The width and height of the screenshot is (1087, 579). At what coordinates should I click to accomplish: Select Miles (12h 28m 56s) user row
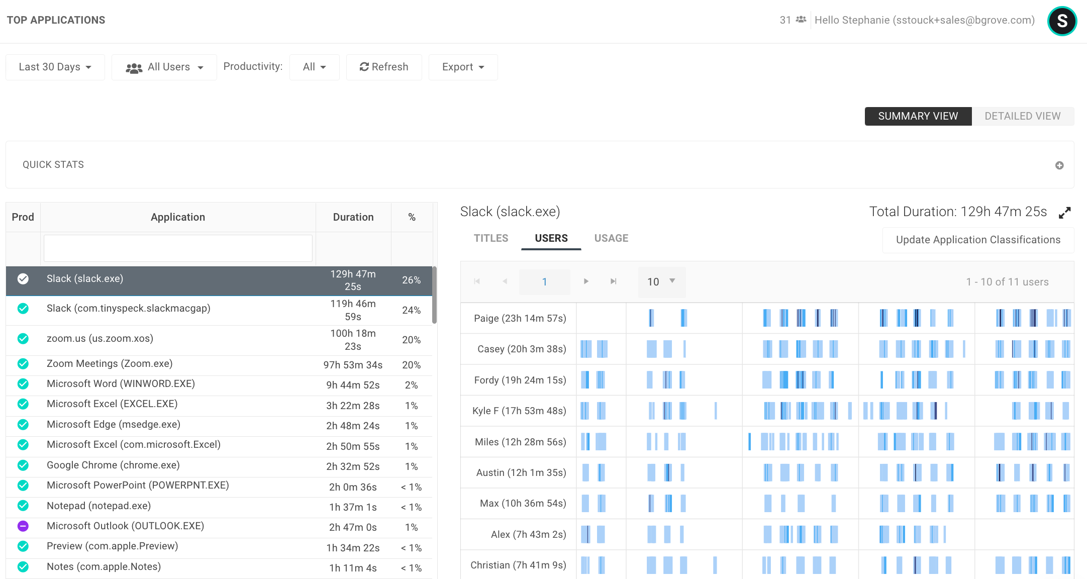767,442
